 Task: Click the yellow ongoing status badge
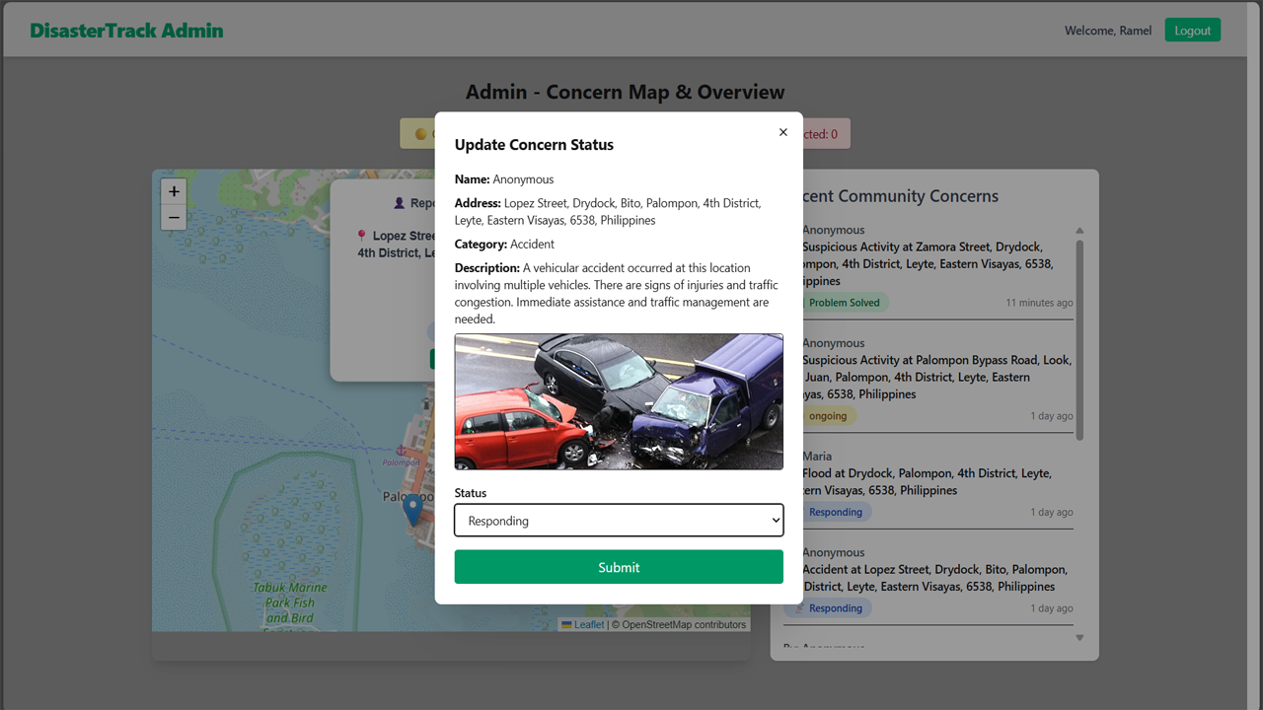click(827, 416)
